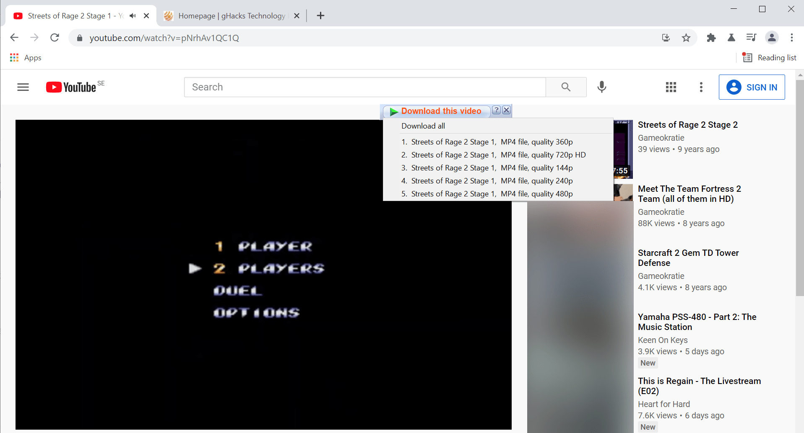Open Chrome's three-dot main menu
Screen dimensions: 804x433
(x=792, y=38)
